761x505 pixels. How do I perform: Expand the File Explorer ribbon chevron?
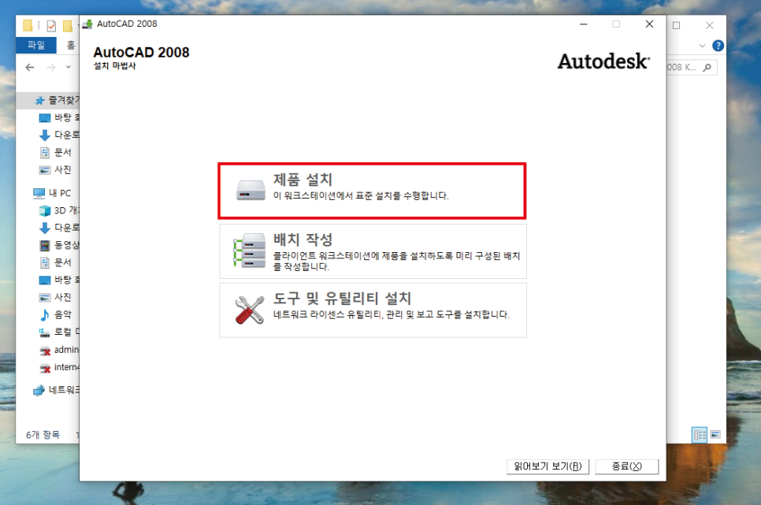(702, 46)
